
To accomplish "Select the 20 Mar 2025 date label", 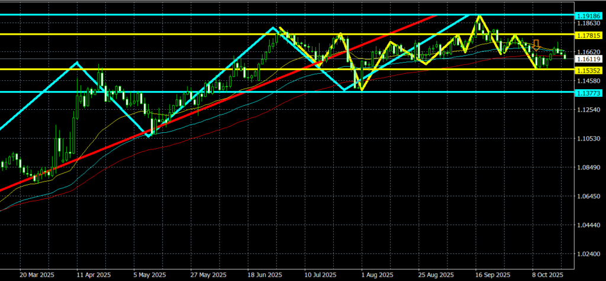I will 37,275.
